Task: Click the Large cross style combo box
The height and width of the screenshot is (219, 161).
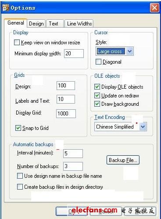Action: pyautogui.click(x=114, y=51)
